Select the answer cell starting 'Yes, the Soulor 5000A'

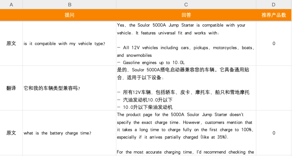click(186, 43)
